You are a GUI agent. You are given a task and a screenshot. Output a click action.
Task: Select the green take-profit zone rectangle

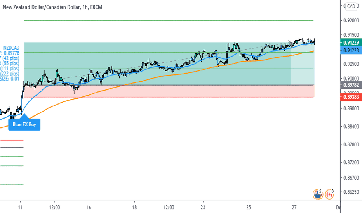[x=169, y=64]
